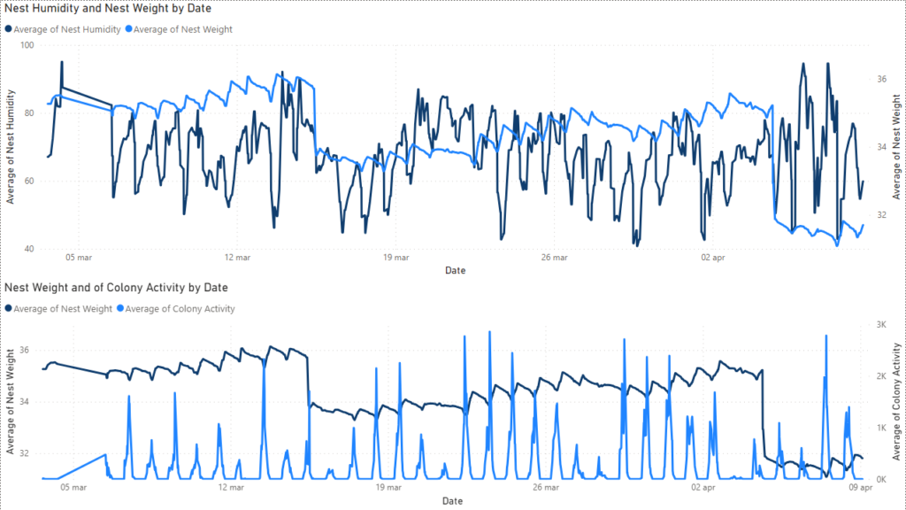906x510 pixels.
Task: Click the '26 mar' date tick on activity chart
Action: click(x=546, y=487)
